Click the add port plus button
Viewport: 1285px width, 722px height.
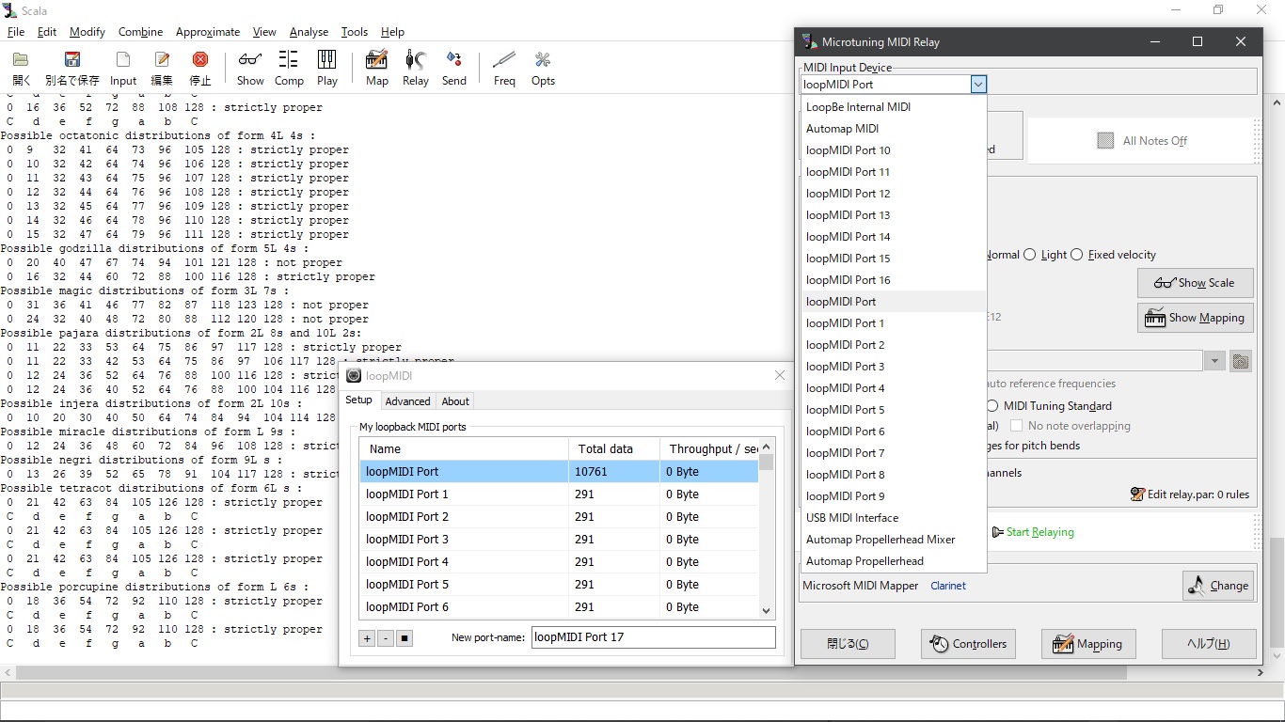tap(367, 638)
